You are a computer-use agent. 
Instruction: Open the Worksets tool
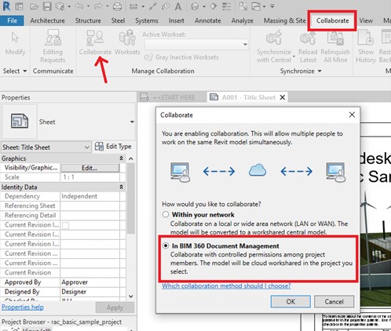(x=127, y=42)
